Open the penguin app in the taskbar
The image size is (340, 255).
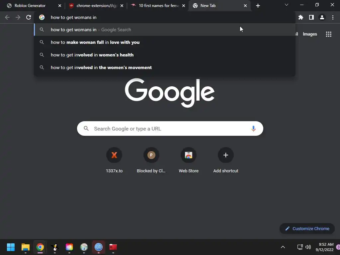[55, 247]
